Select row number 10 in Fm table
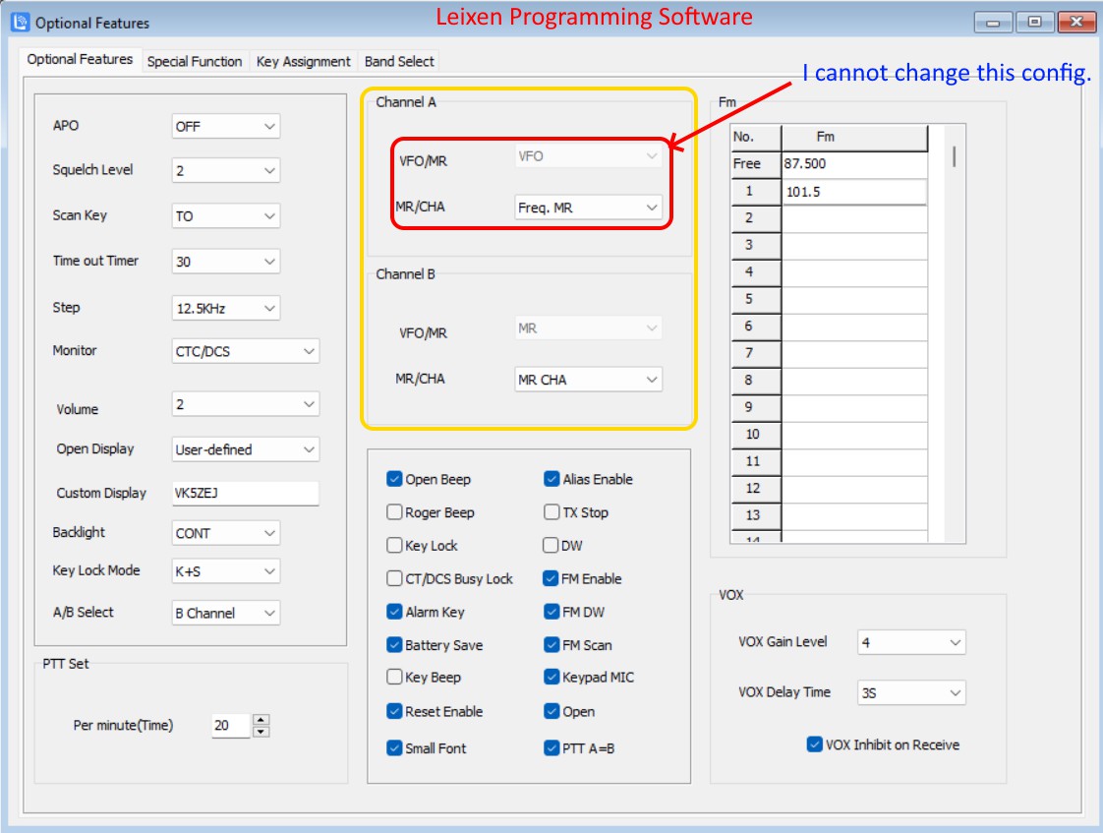This screenshot has height=833, width=1103. pyautogui.click(x=756, y=434)
